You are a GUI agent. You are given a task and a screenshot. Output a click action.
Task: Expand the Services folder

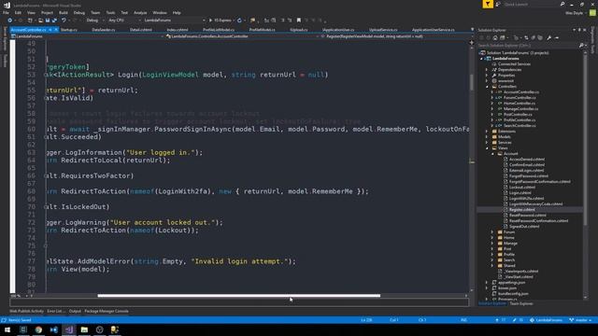pyautogui.click(x=486, y=143)
